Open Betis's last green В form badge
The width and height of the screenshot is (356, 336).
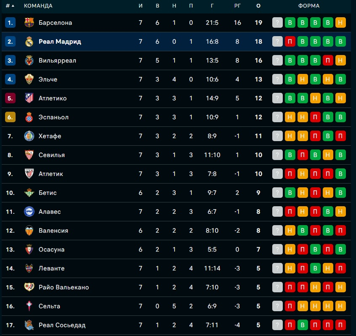(340, 193)
